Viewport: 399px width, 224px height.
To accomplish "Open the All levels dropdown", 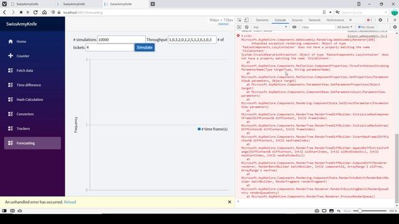I will (345, 27).
